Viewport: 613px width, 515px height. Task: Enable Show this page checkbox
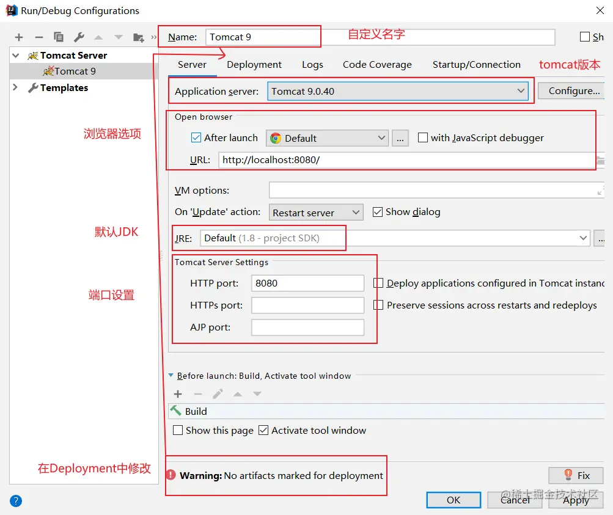[x=178, y=430]
